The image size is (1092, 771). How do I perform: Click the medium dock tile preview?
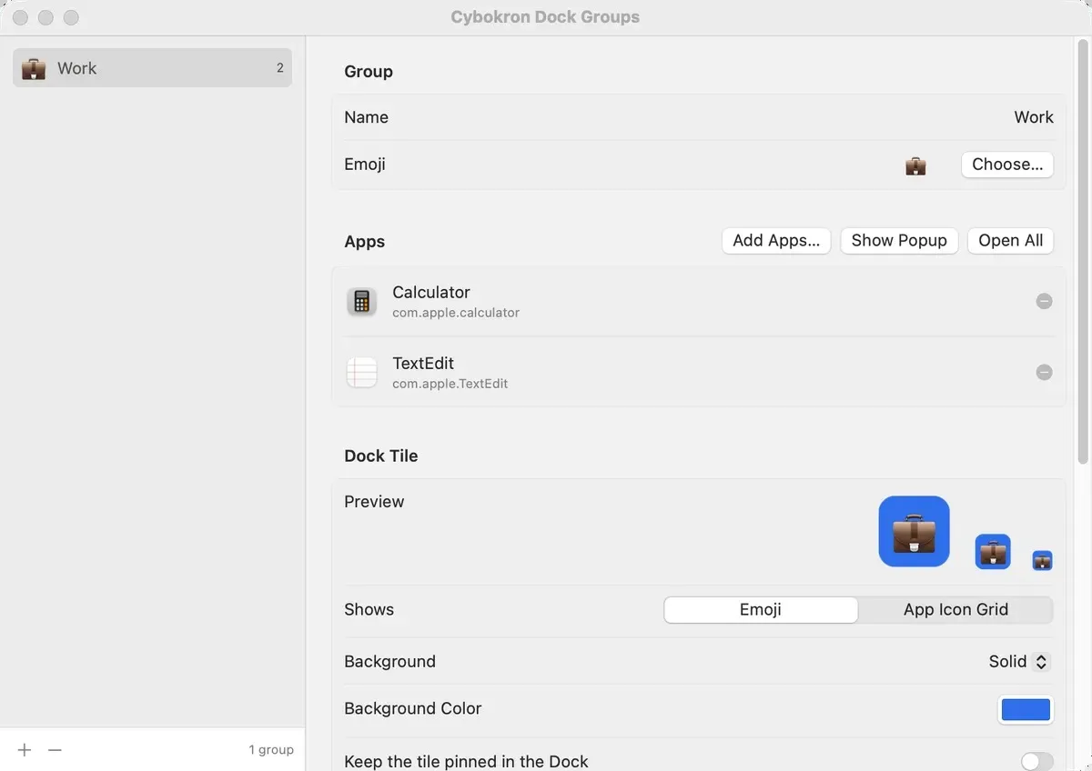[993, 552]
